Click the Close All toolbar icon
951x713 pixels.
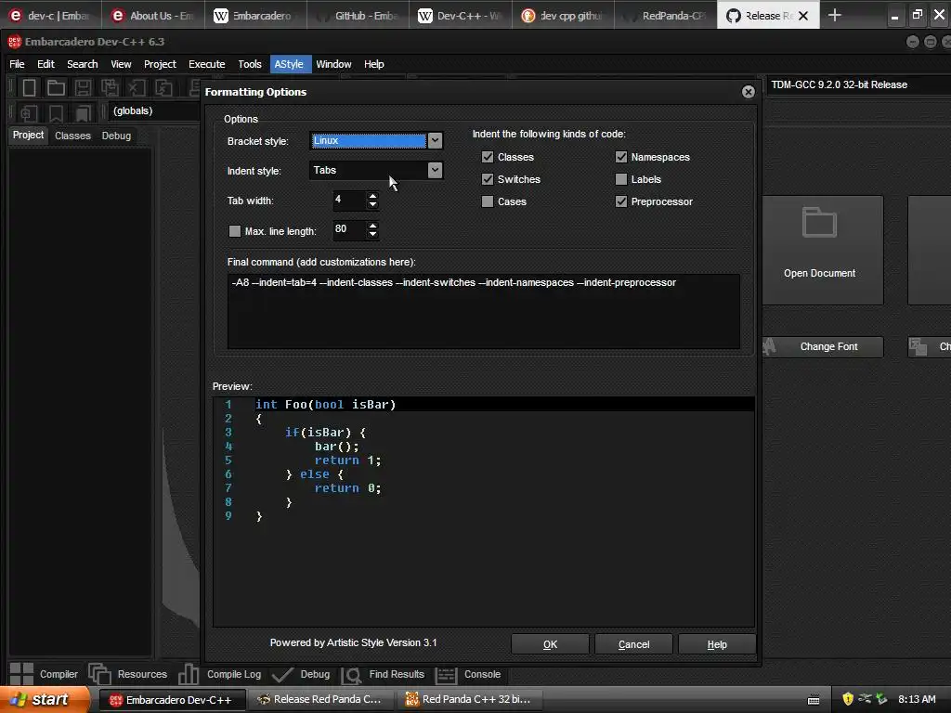[x=163, y=88]
